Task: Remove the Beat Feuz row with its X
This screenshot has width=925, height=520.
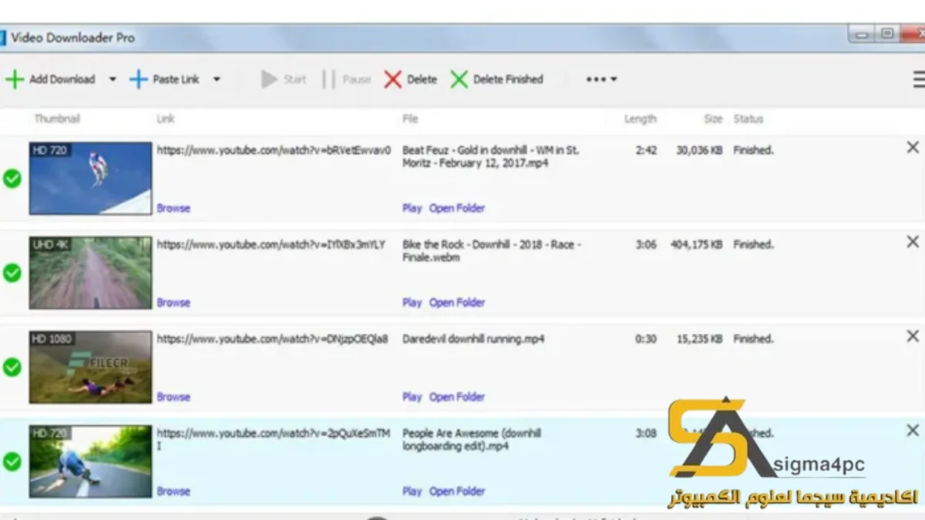Action: click(x=913, y=147)
